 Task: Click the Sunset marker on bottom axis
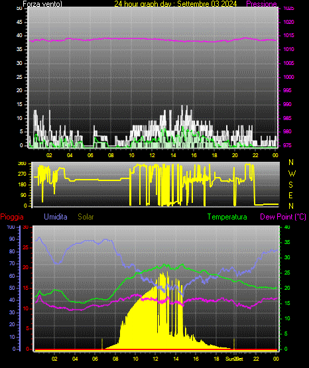click(x=234, y=359)
